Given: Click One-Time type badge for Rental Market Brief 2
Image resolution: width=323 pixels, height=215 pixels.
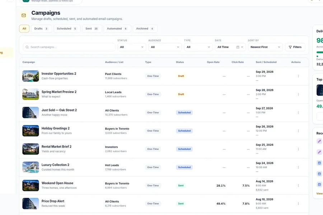Looking at the screenshot, I should click(153, 149).
